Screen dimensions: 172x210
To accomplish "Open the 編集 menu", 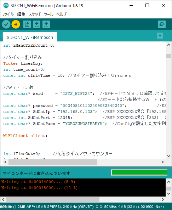I will pos(21,14).
